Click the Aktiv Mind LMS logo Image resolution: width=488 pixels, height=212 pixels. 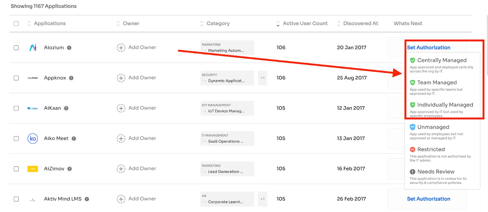point(33,199)
